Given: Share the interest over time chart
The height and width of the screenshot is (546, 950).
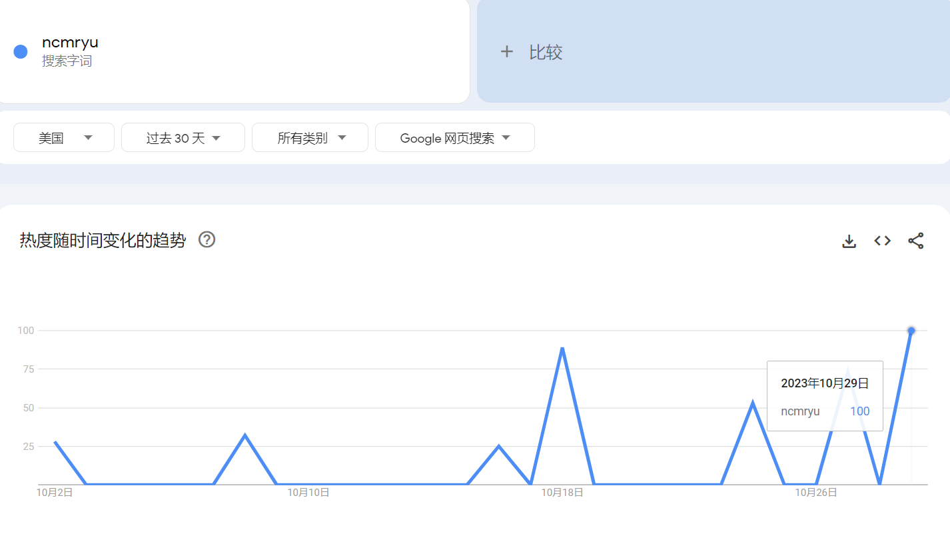Looking at the screenshot, I should pyautogui.click(x=915, y=241).
